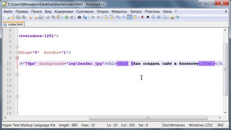Close the document with the menu bar X
The image size is (231, 130).
coord(226,12)
